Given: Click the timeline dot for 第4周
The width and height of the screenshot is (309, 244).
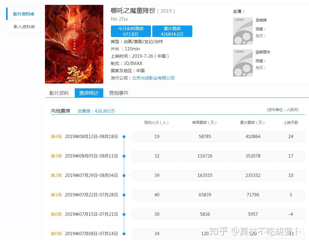Looking at the screenshot, I should point(124,137).
